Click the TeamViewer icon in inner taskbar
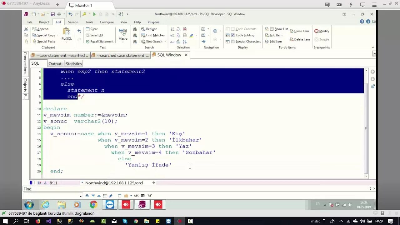The width and height of the screenshot is (400, 225). (x=110, y=205)
